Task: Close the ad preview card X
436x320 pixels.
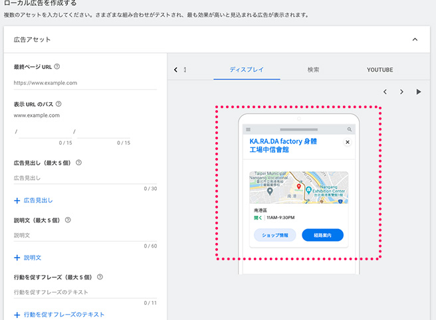Action: [348, 142]
